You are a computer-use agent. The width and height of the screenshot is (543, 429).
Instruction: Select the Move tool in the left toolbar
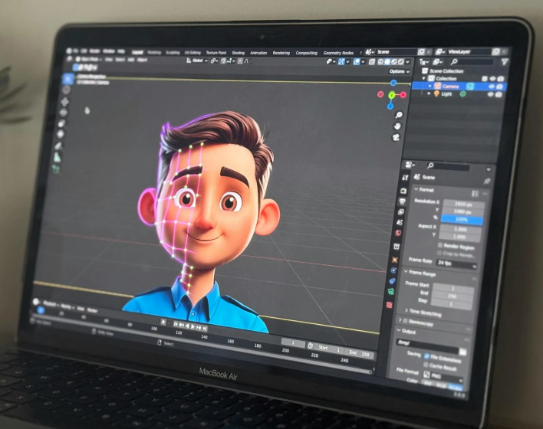pos(65,102)
